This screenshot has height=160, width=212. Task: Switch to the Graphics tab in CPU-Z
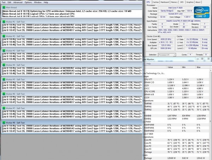[x=190, y=2]
